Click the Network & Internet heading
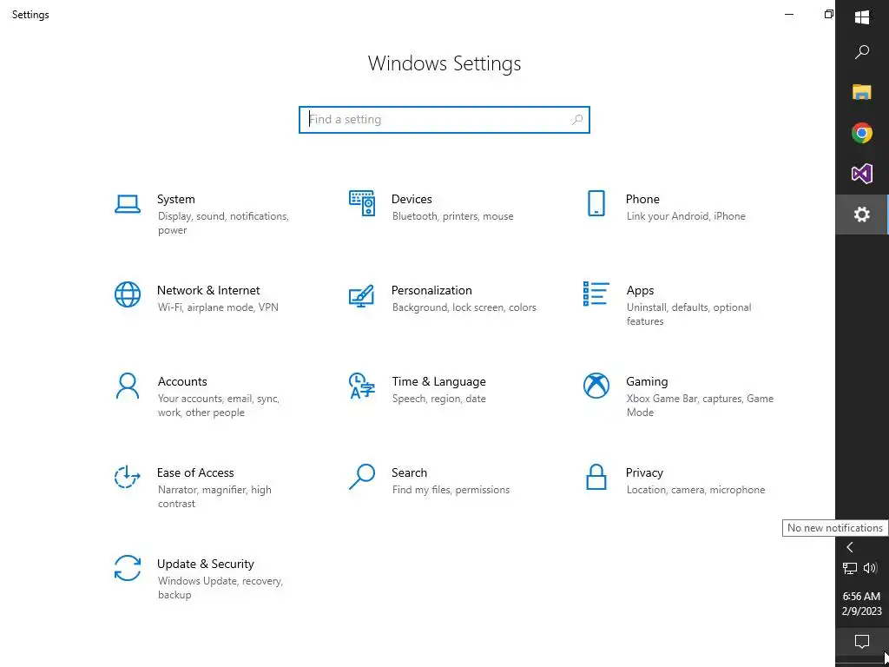Viewport: 889px width, 667px height. click(208, 290)
